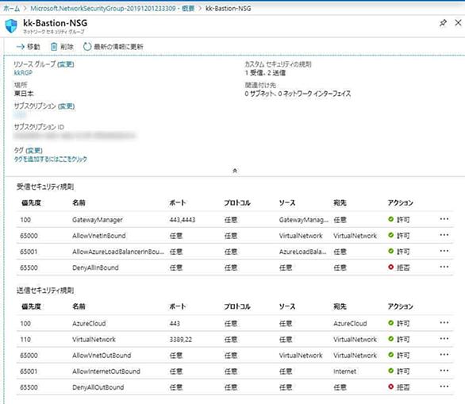Open the kkRGP resource group link
The image size is (465, 404).
click(23, 73)
